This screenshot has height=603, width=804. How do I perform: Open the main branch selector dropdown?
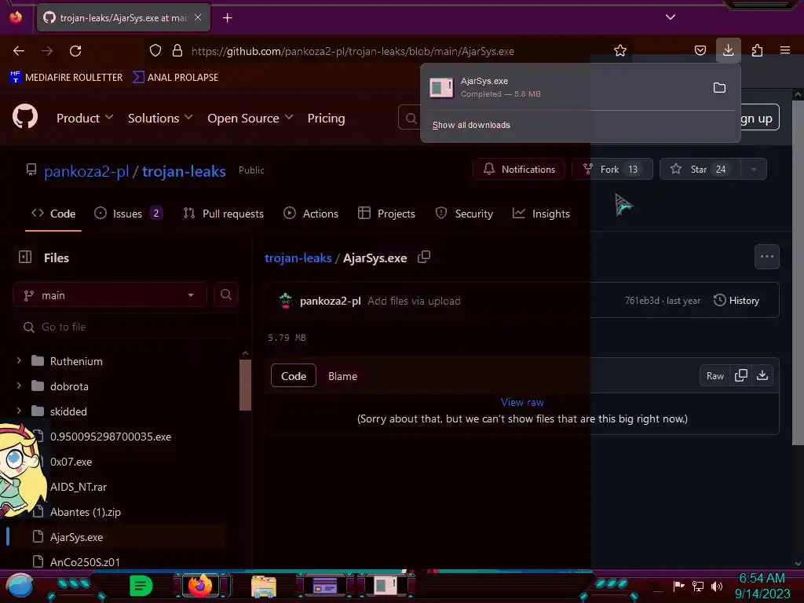110,295
